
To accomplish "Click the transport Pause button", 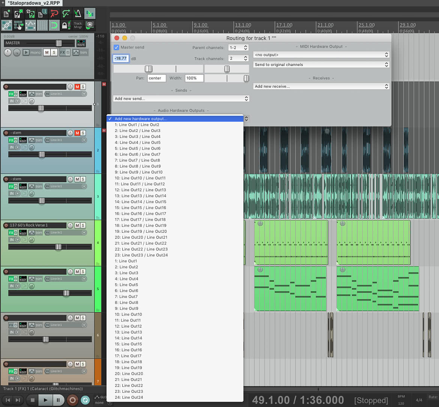I will point(58,400).
